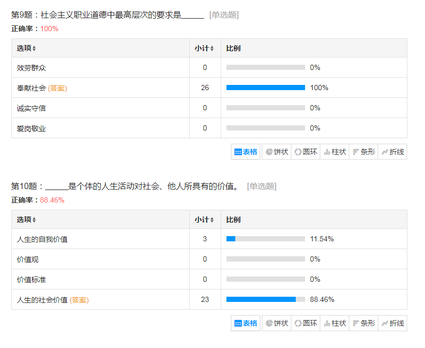425x348 pixels.
Task: Click the 人生的自我价值 option row
Action: [x=42, y=239]
